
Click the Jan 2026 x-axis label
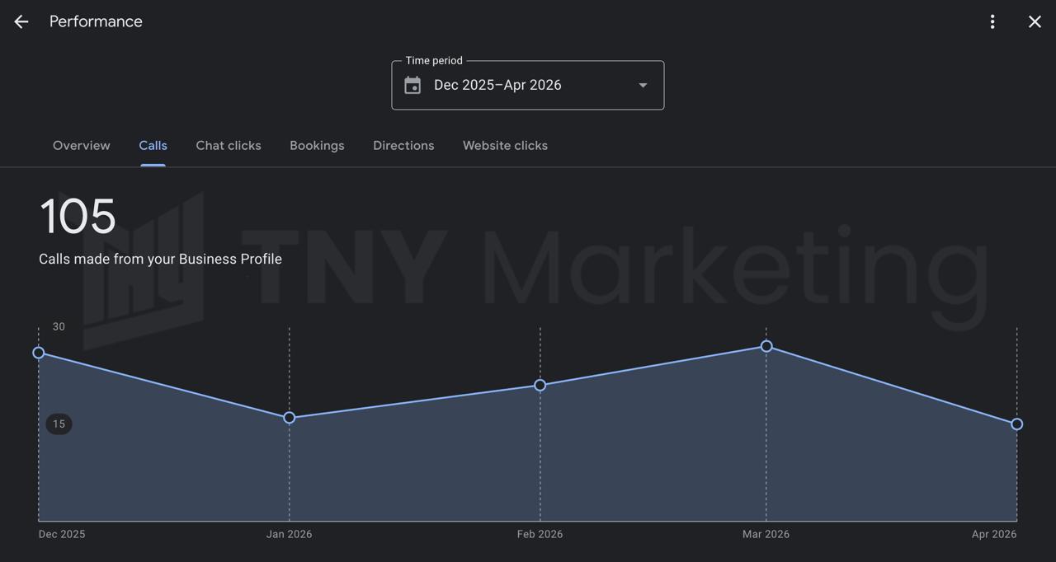[290, 534]
